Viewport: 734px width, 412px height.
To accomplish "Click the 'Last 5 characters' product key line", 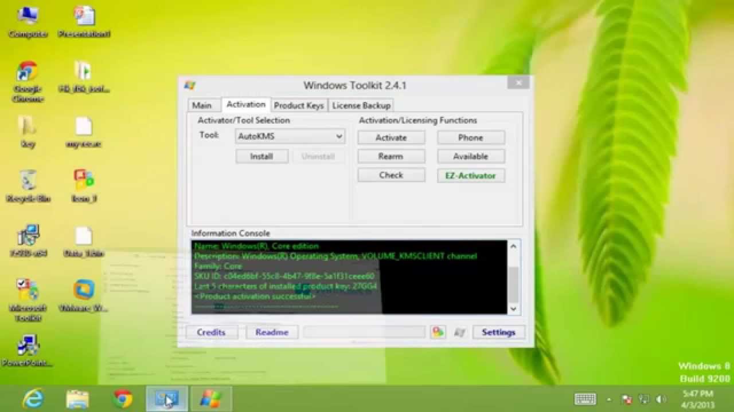I will (x=286, y=286).
